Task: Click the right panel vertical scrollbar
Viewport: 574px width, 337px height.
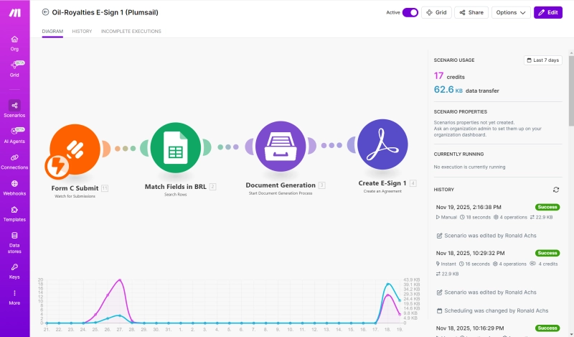Action: (571, 92)
